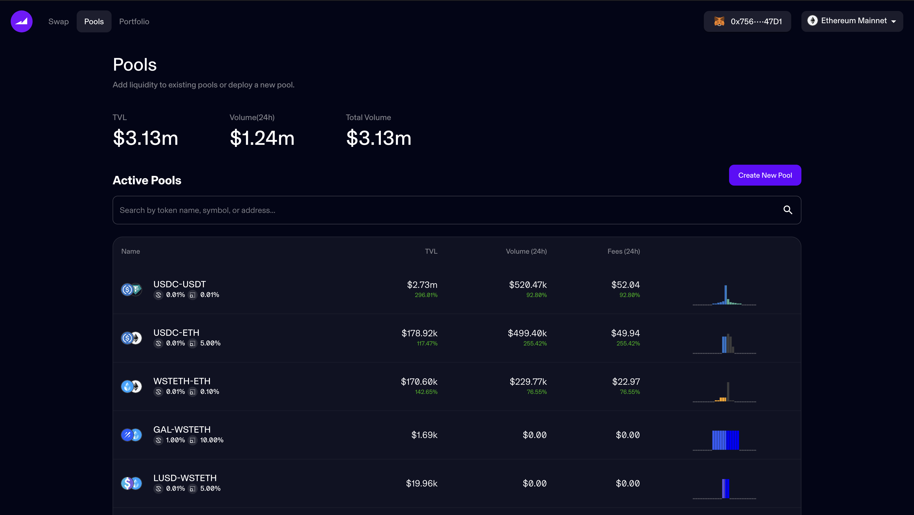Screen dimensions: 914x515
Task: Click the USDC-ETH token pair icon
Action: (131, 338)
